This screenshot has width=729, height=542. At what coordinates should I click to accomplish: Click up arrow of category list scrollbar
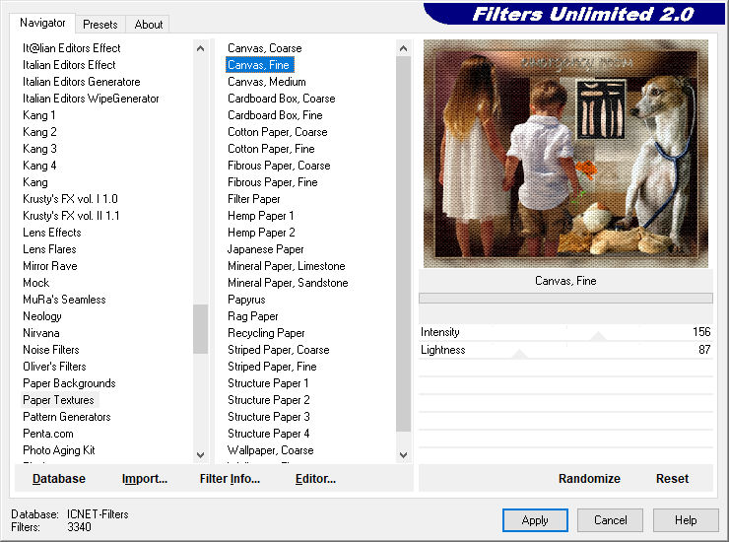[x=200, y=48]
